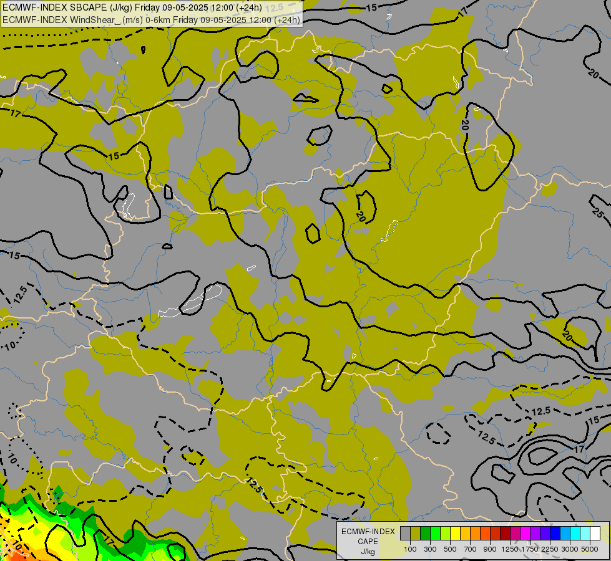The width and height of the screenshot is (611, 561).
Task: Click the legend label 1250
Action: pos(510,549)
